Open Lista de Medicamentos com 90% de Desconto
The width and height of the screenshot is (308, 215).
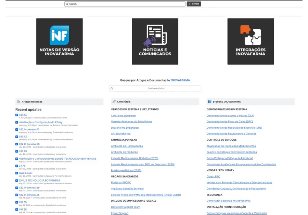tap(143, 164)
